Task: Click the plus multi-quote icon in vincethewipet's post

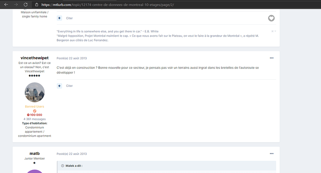Action: tap(59, 86)
